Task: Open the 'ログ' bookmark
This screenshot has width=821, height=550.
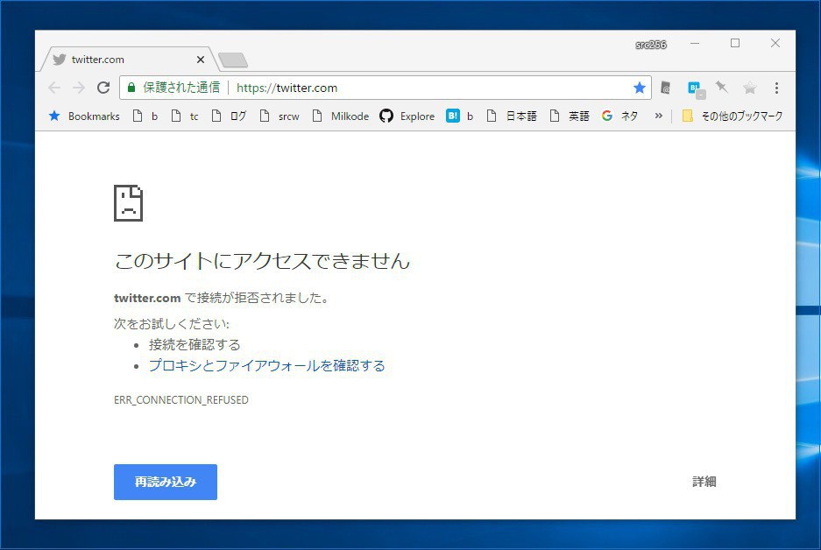Action: point(229,116)
